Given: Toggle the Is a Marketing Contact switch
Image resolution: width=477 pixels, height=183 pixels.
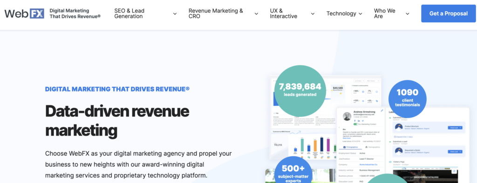Looking at the screenshot, I should [355, 124].
